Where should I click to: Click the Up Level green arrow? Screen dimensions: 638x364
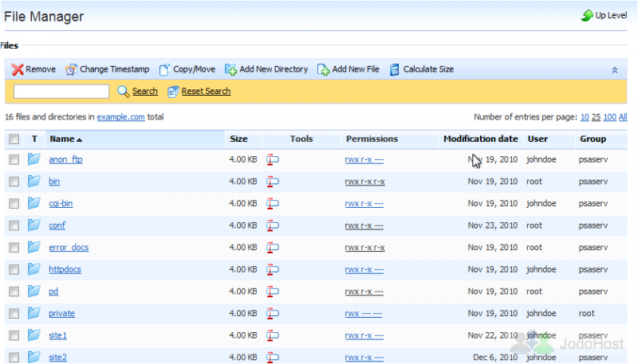pos(587,15)
